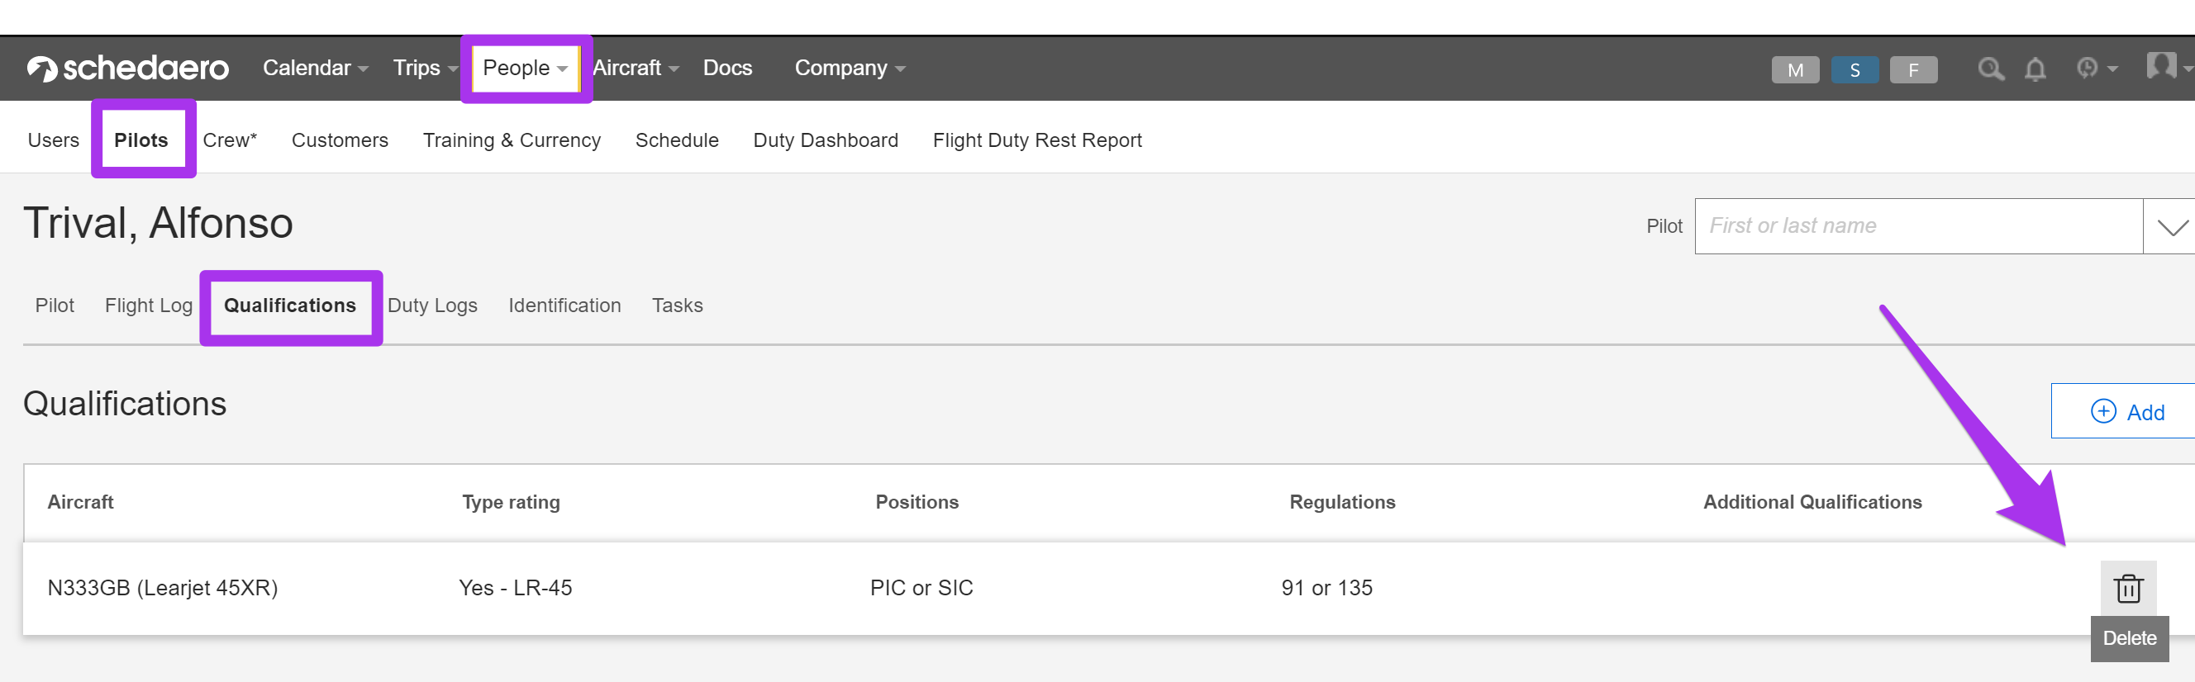Toggle the S status badge
The image size is (2195, 682).
point(1855,70)
